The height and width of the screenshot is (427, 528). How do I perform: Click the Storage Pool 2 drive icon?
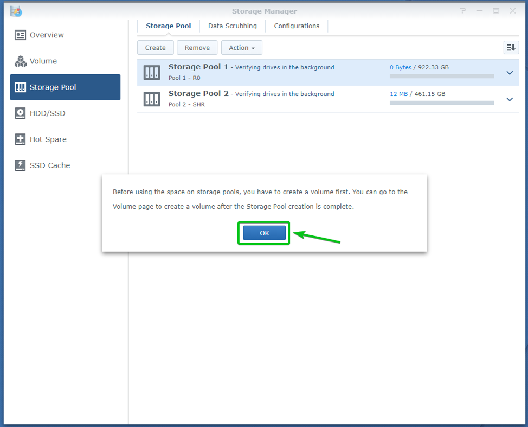point(152,99)
